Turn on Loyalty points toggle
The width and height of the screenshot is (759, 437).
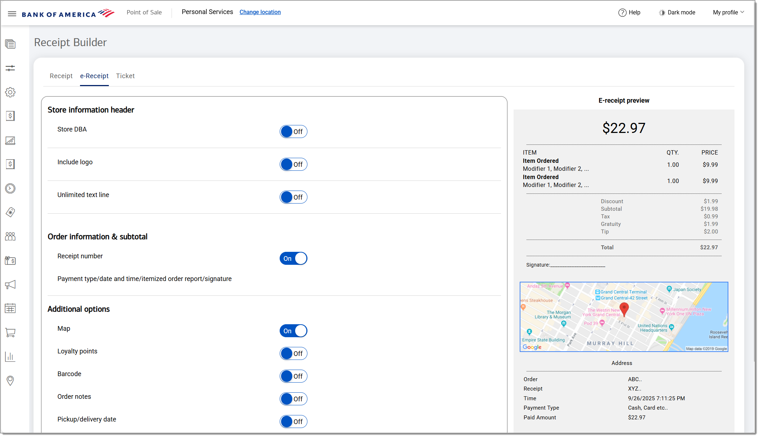[x=293, y=354]
